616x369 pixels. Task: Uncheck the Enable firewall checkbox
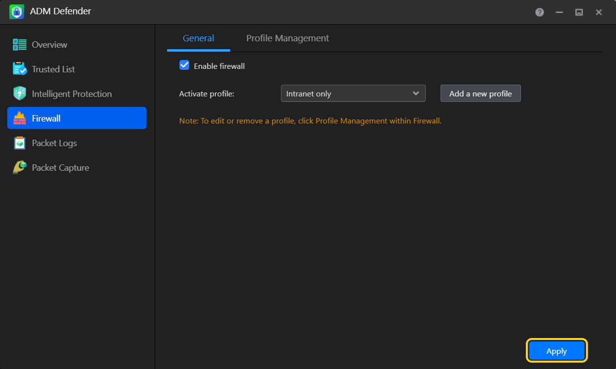click(x=184, y=65)
